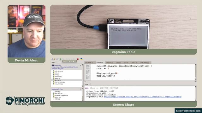Viewport: 202px width, 113px height.
Task: Click the Debug current script icon
Action: (63, 59)
